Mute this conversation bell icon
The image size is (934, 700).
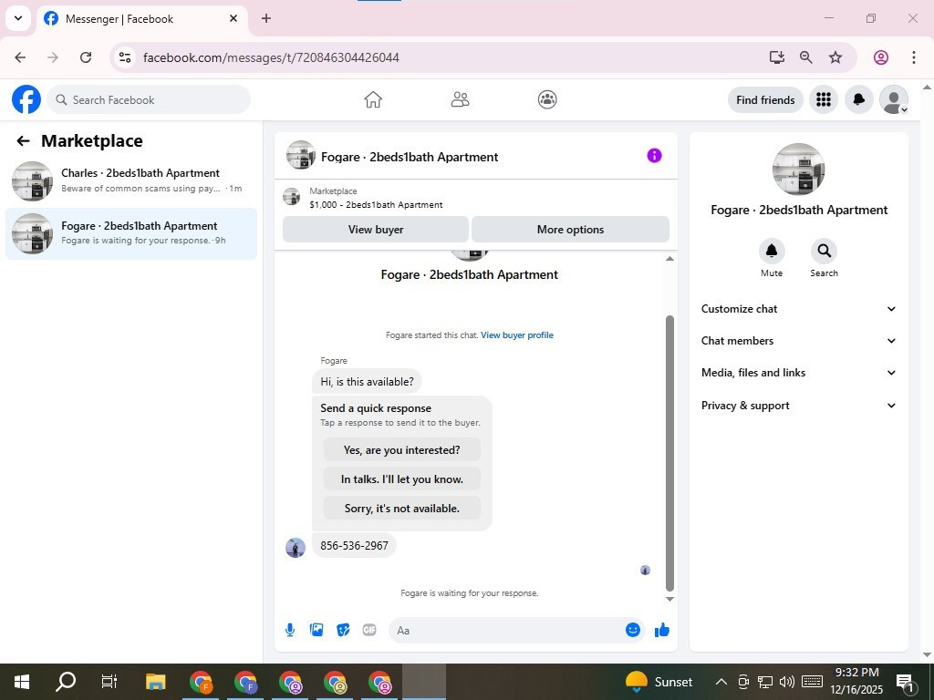tap(772, 252)
